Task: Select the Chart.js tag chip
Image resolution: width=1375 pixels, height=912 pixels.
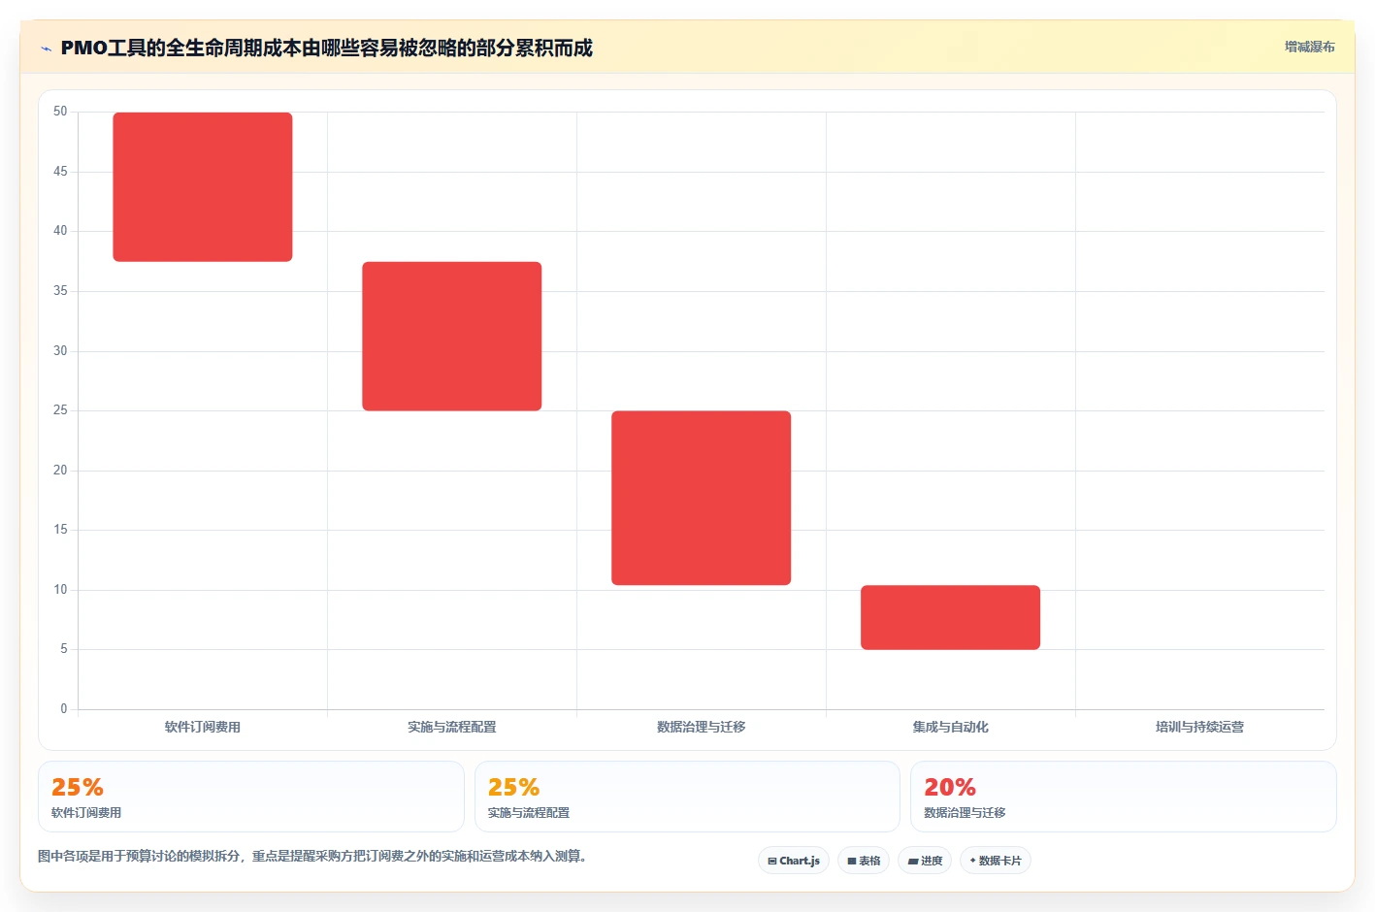Action: (x=794, y=861)
